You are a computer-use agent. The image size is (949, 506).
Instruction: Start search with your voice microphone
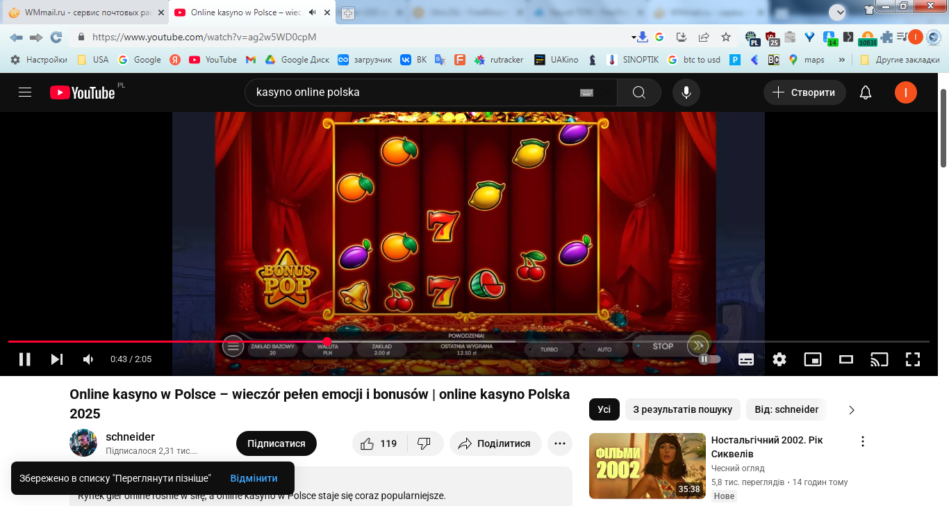click(686, 92)
